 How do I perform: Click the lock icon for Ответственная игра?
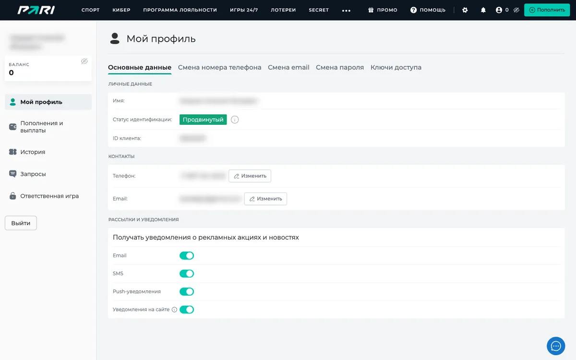(13, 196)
